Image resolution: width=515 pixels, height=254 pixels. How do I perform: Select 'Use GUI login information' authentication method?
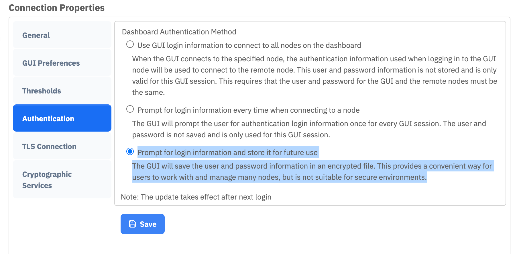click(130, 44)
